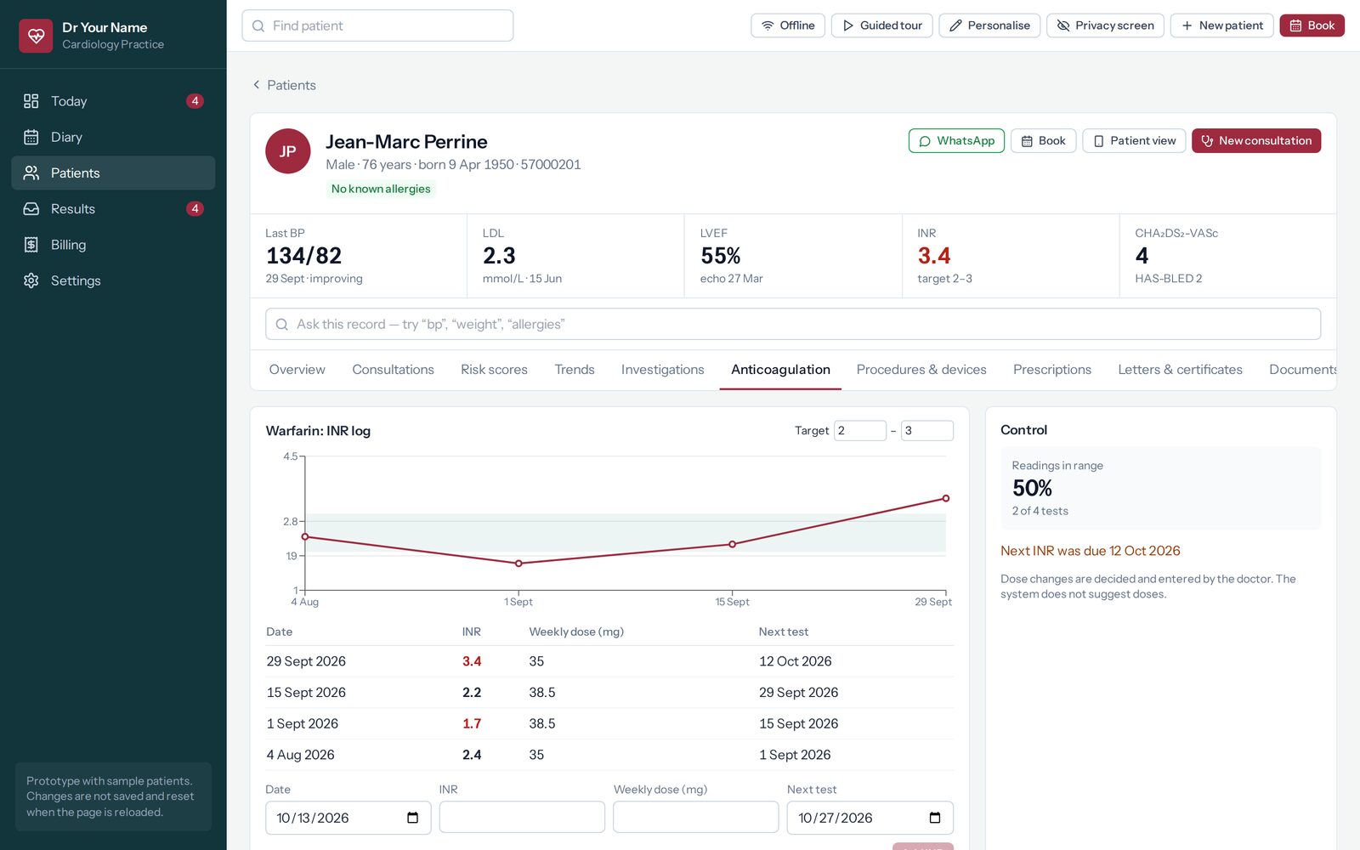Click the red Book button in the top bar
Image resolution: width=1360 pixels, height=850 pixels.
click(1312, 25)
